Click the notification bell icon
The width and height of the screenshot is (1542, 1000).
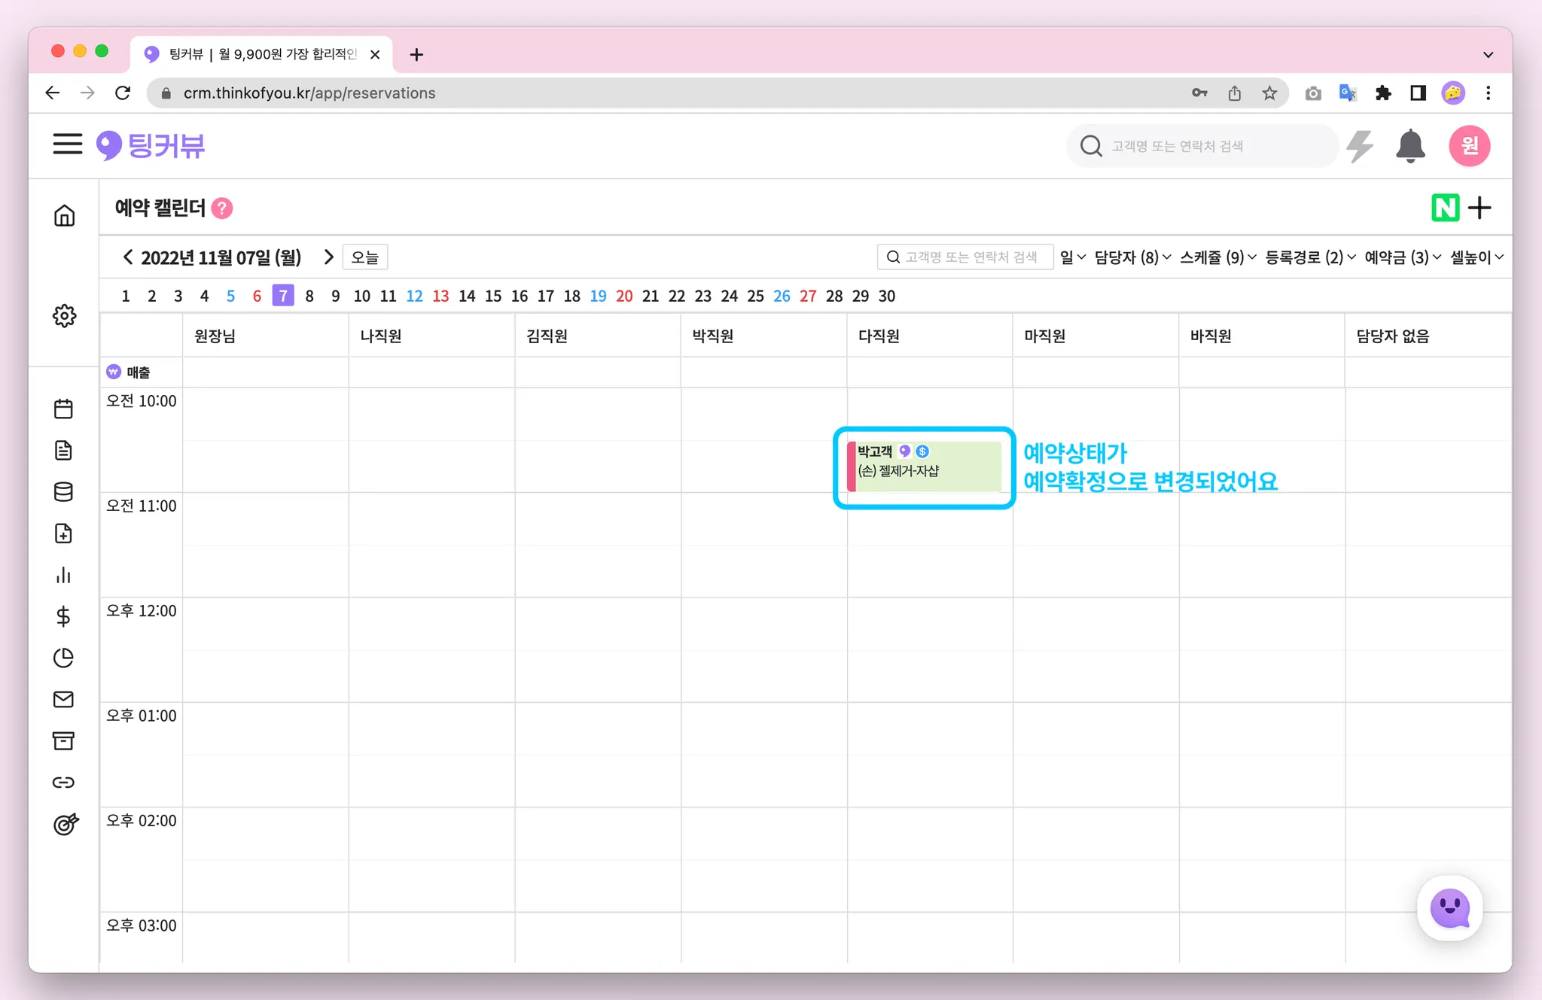click(1409, 145)
